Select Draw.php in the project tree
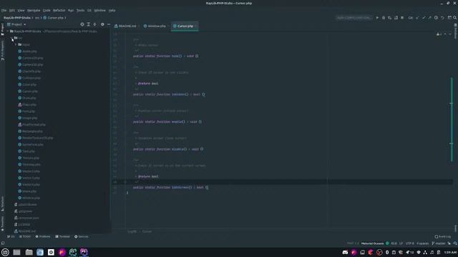The height and width of the screenshot is (257, 458). 27,98
